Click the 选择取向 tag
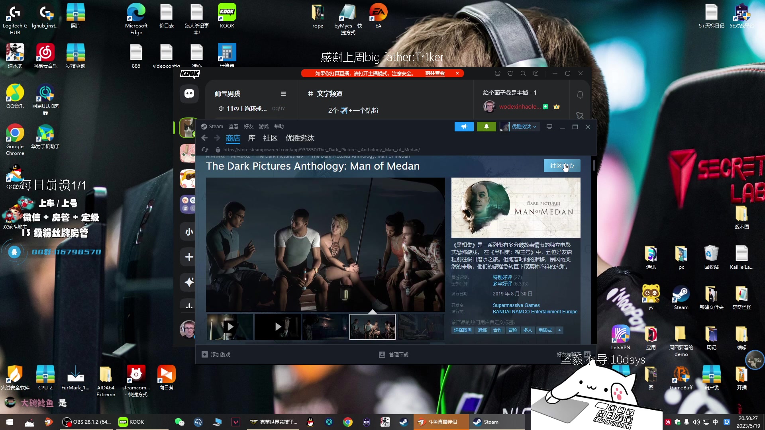This screenshot has height=430, width=765. pos(463,330)
